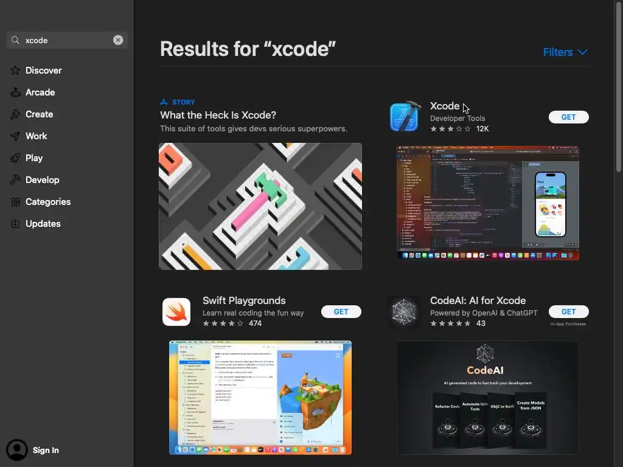The width and height of the screenshot is (623, 467).
Task: Click the Filters chevron arrow
Action: [x=582, y=52]
